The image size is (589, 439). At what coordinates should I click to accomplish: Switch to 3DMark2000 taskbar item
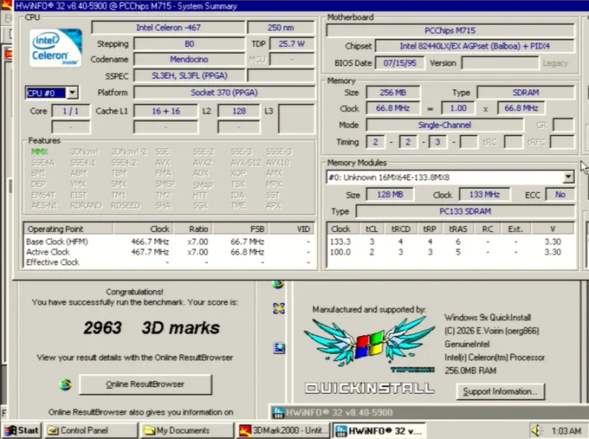[283, 430]
